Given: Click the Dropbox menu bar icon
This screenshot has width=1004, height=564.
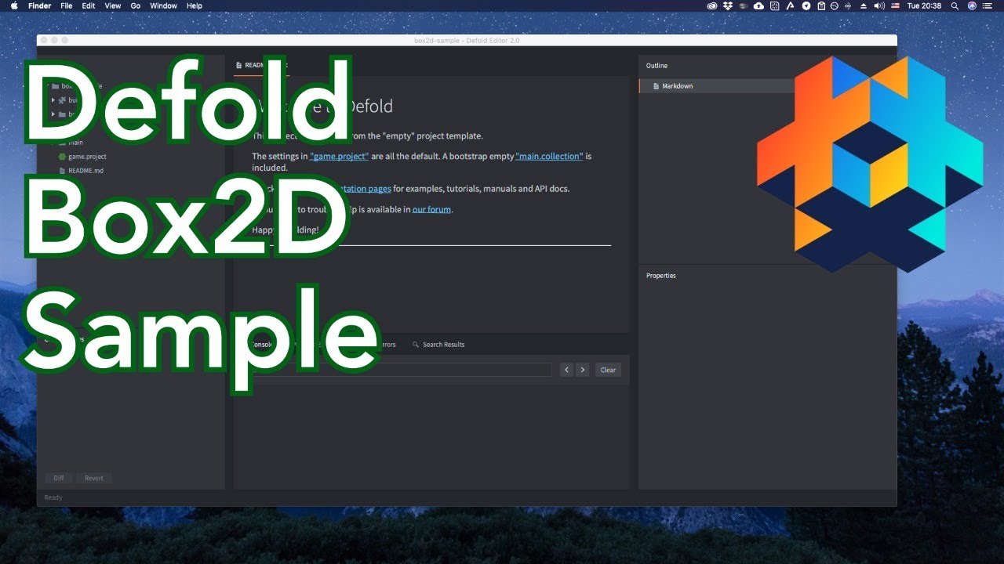Looking at the screenshot, I should (x=728, y=5).
